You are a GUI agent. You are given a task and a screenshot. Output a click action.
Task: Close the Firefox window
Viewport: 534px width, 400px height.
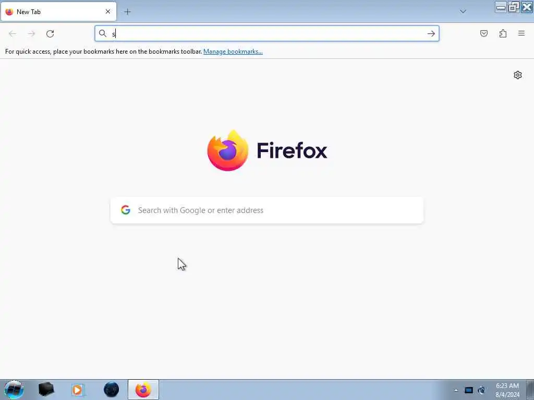[527, 7]
